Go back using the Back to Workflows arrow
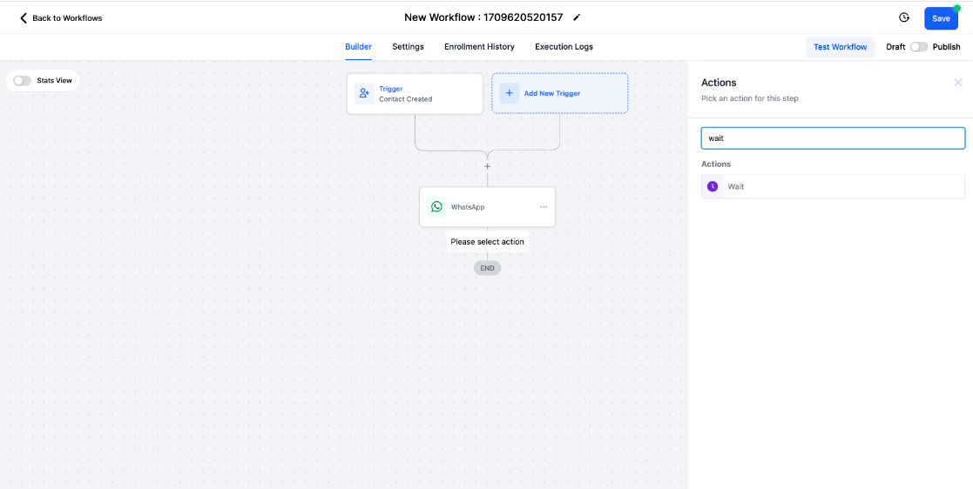 (x=24, y=18)
